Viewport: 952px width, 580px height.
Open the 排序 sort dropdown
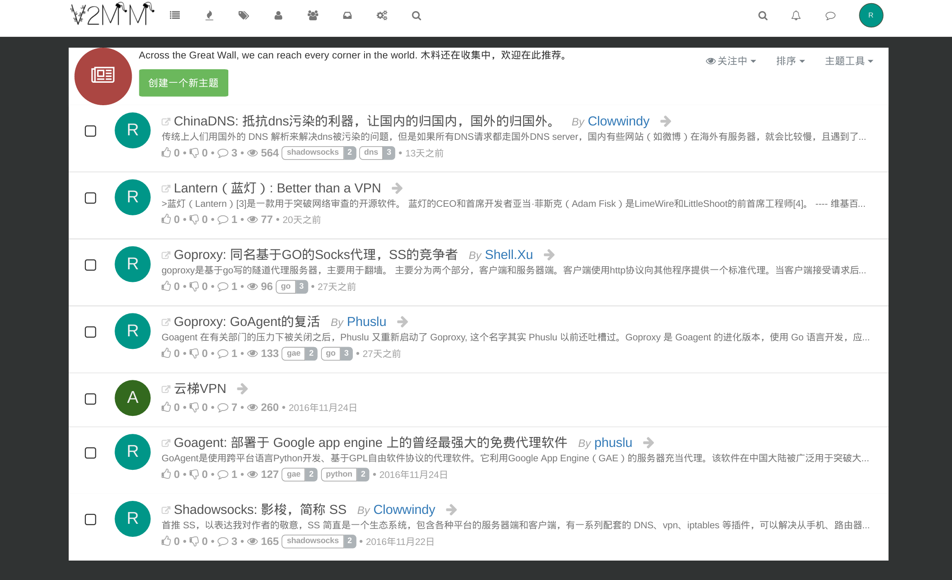tap(790, 61)
